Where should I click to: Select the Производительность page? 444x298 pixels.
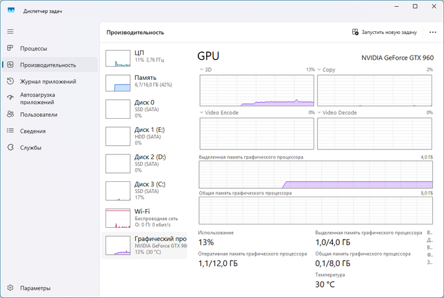coord(50,65)
